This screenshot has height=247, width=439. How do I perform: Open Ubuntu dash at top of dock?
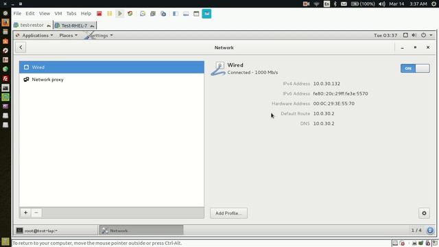click(x=5, y=13)
